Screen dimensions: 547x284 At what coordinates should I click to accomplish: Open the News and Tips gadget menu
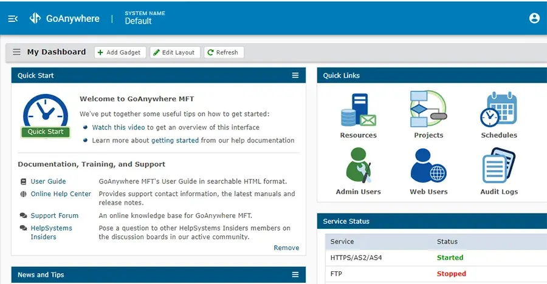[295, 274]
